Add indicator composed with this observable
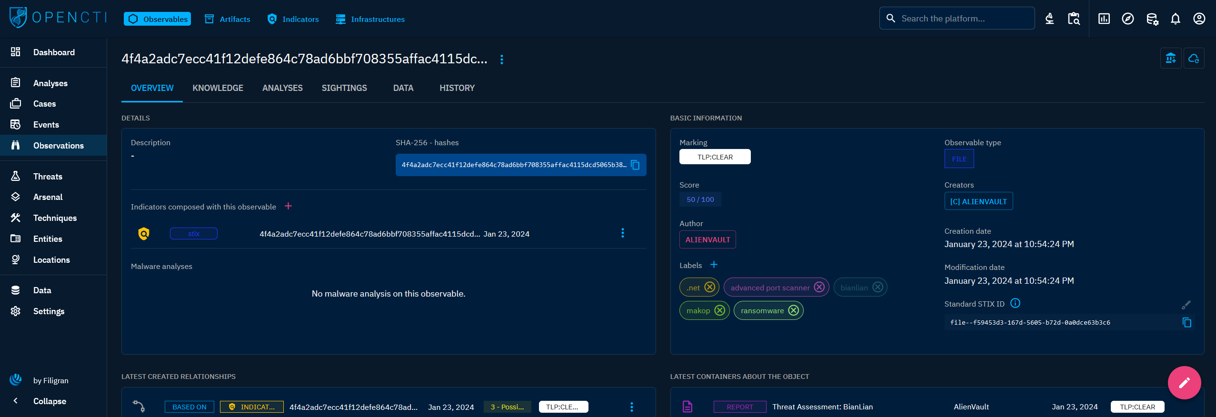This screenshot has width=1216, height=417. pos(288,206)
